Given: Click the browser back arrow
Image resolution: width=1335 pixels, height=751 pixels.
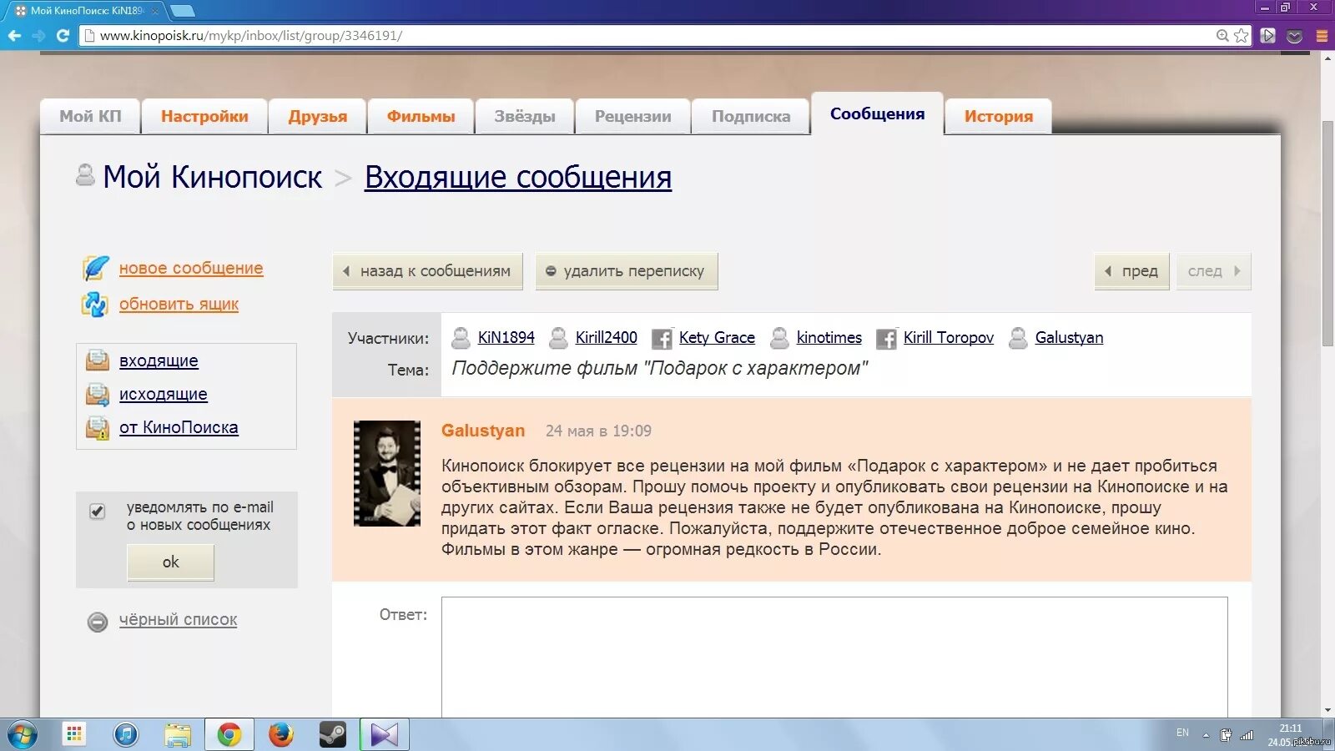Looking at the screenshot, I should pyautogui.click(x=14, y=36).
